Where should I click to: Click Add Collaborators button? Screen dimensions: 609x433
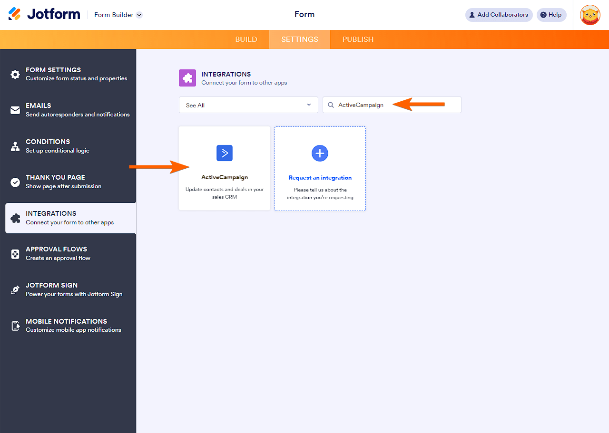499,15
